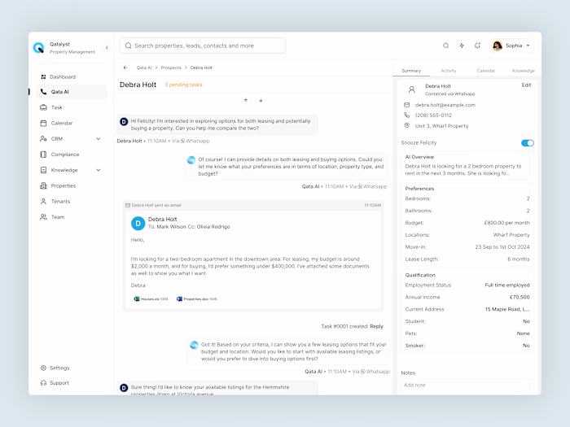
Task: Switch to the Activity tab
Action: click(x=448, y=71)
